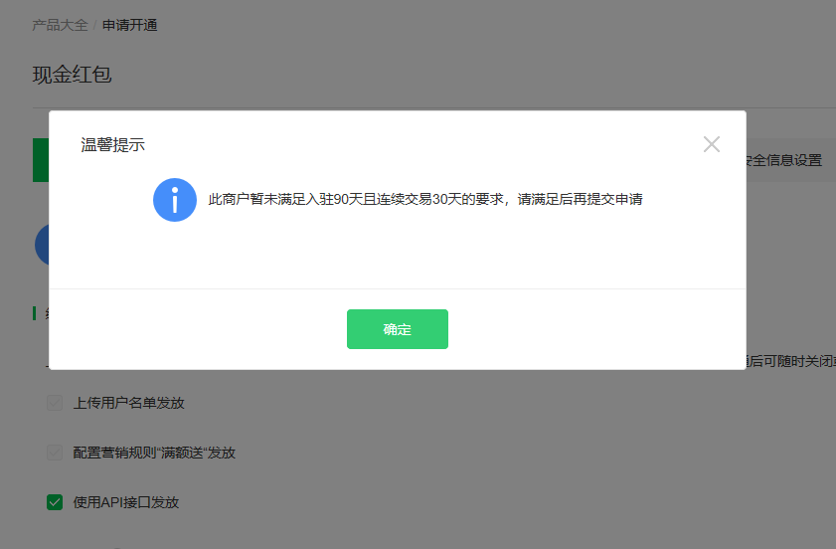Click the 配置营销规则"满额送"发放 label
The image size is (836, 549).
point(154,453)
